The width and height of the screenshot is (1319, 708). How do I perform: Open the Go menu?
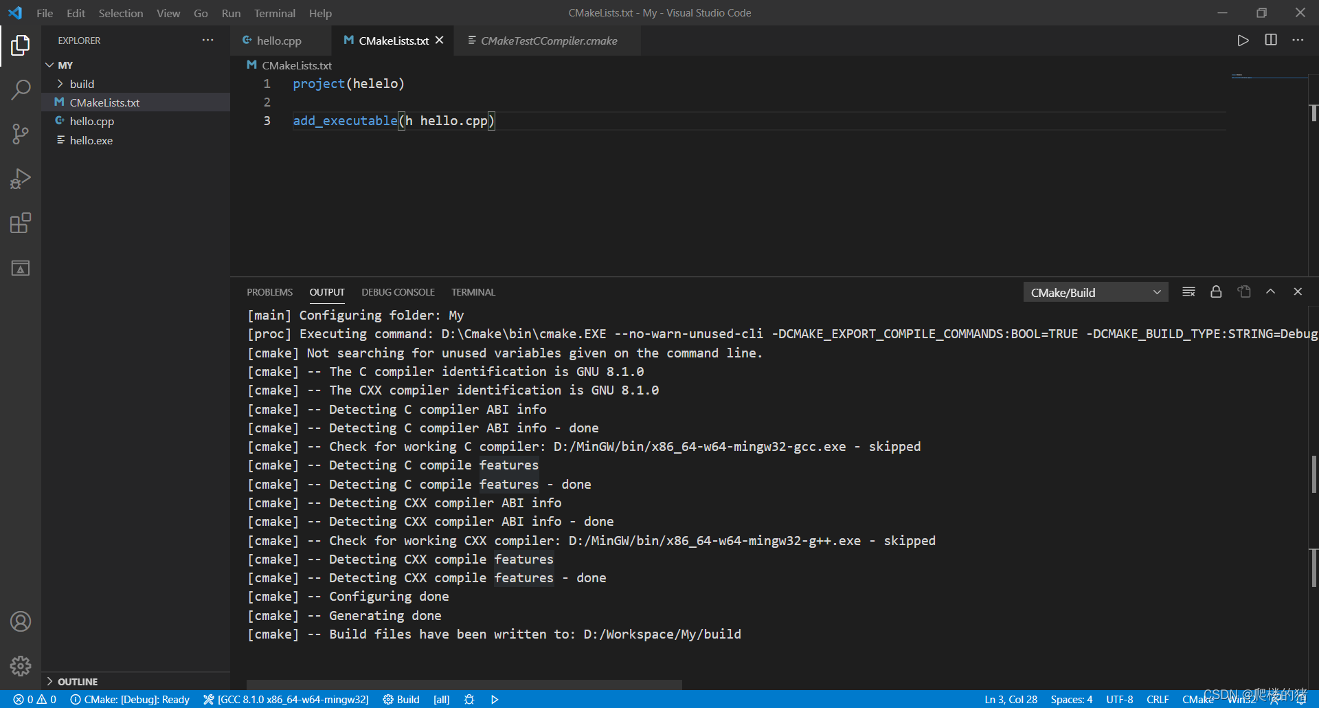click(x=201, y=13)
